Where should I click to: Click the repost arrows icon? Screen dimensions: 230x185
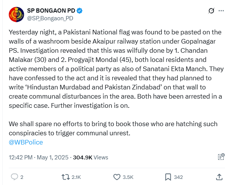(66, 177)
